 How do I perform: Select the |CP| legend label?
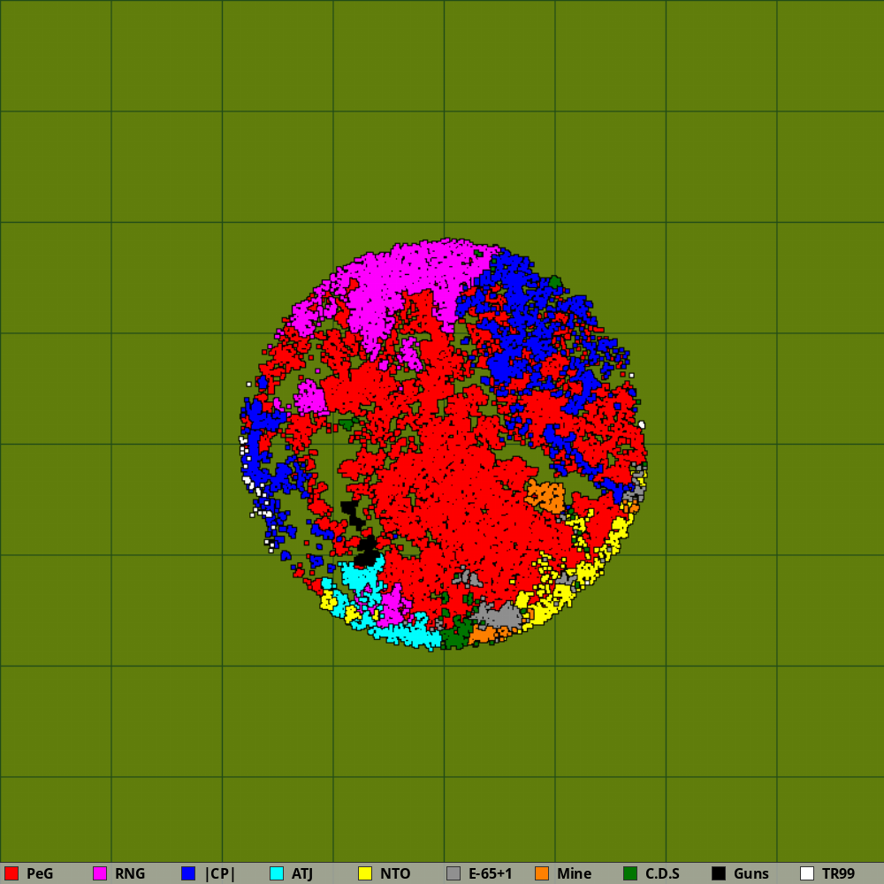[x=220, y=873]
